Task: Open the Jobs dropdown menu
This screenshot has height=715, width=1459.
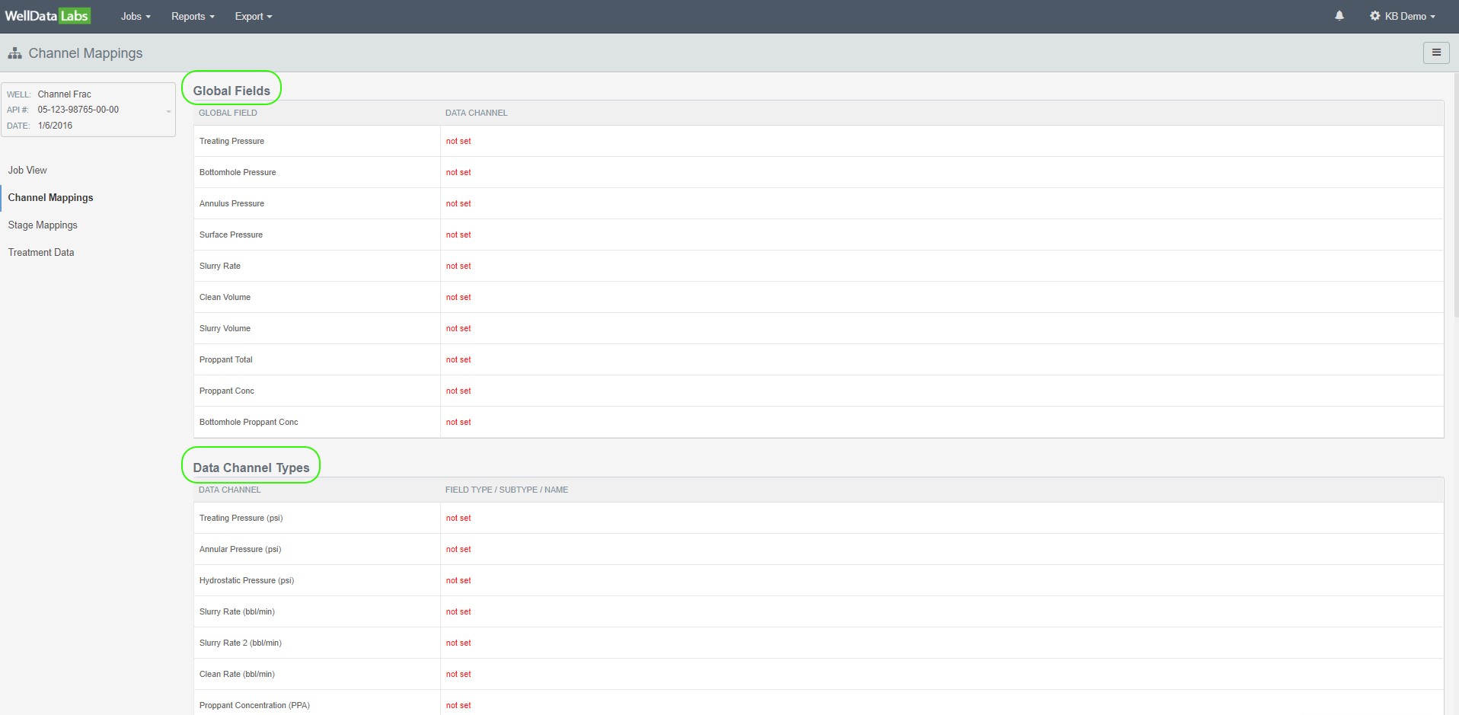Action: (x=136, y=16)
